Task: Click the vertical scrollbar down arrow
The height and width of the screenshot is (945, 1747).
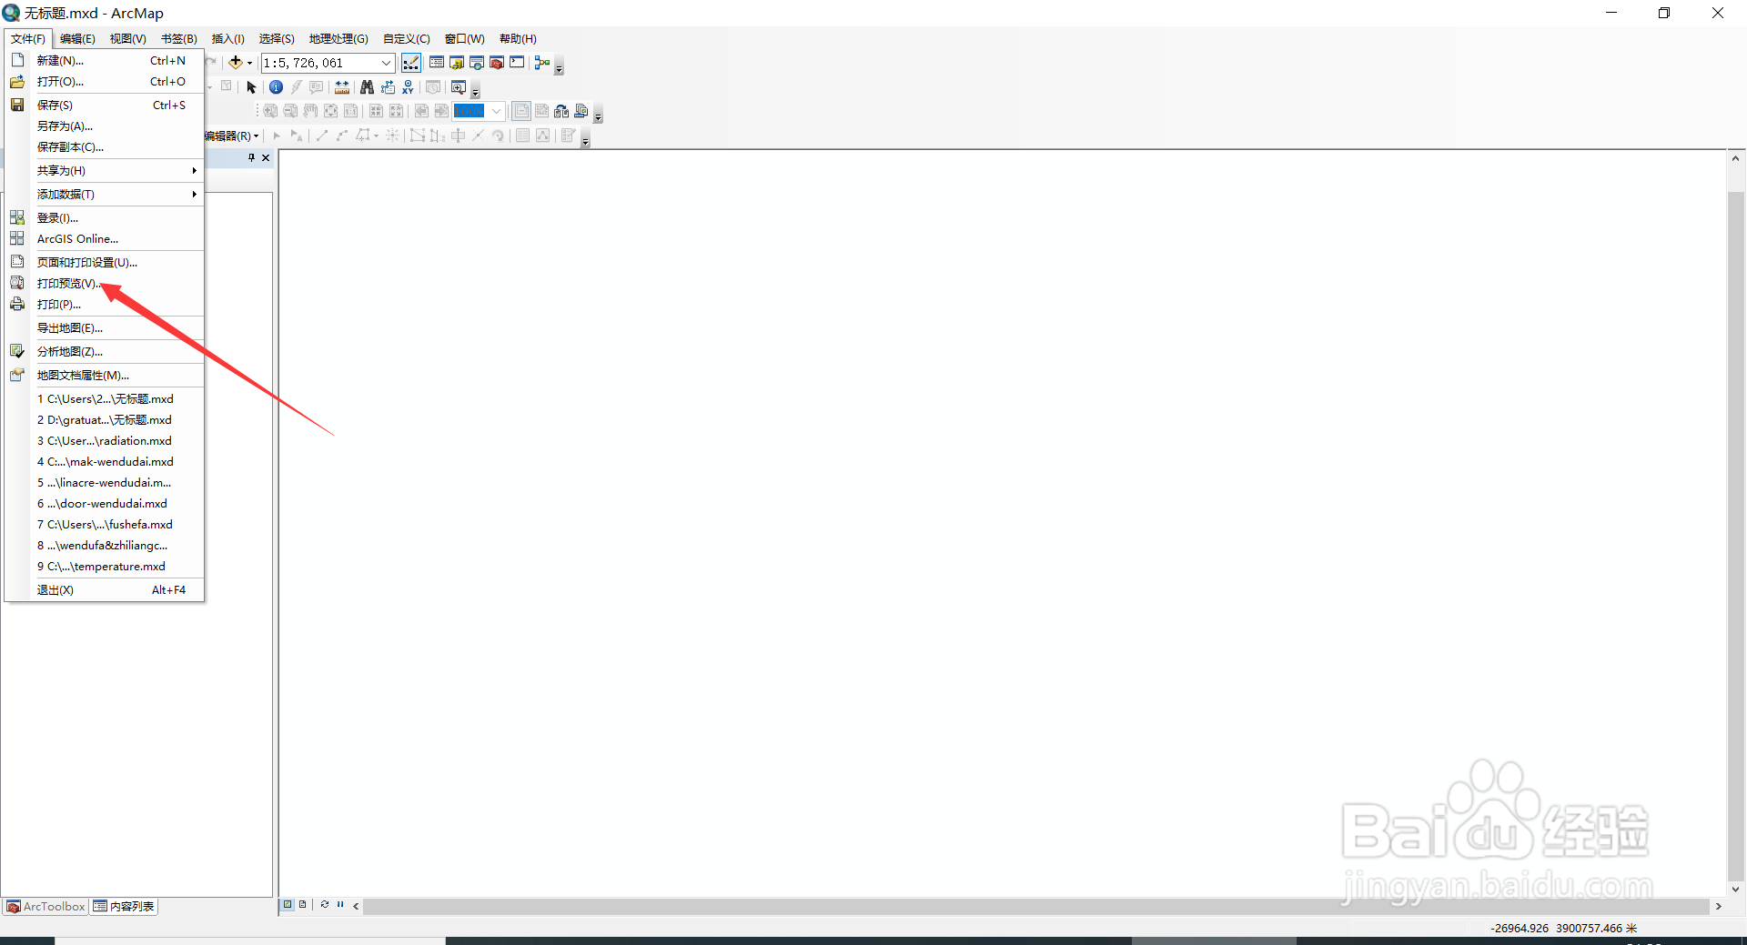Action: point(1736,890)
